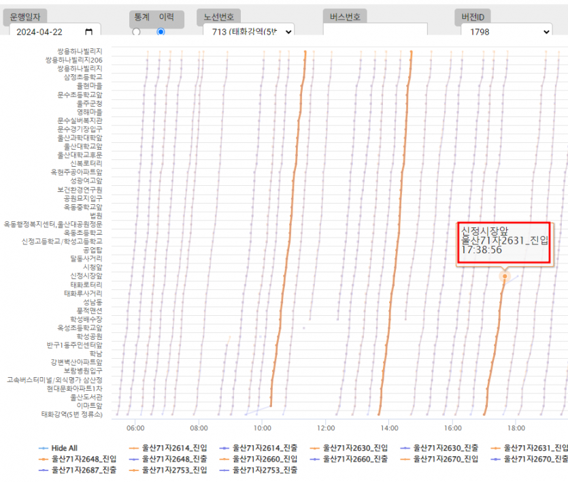Open the calendar picker for 운행일자

click(x=89, y=32)
